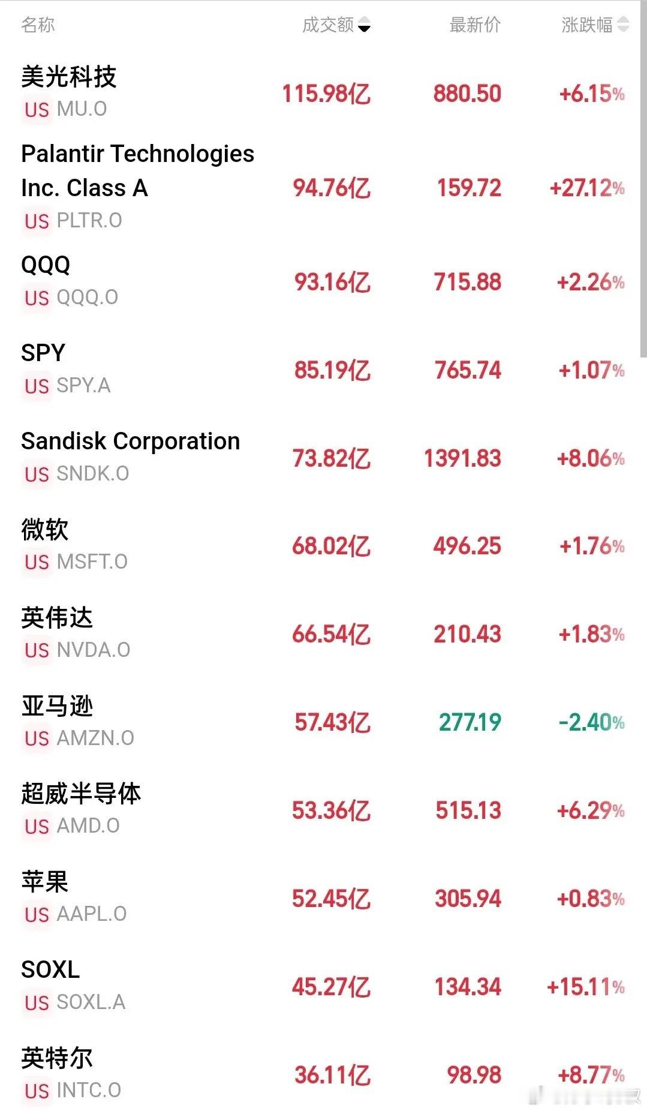Open 美光科技 MU.O stock row

[324, 93]
